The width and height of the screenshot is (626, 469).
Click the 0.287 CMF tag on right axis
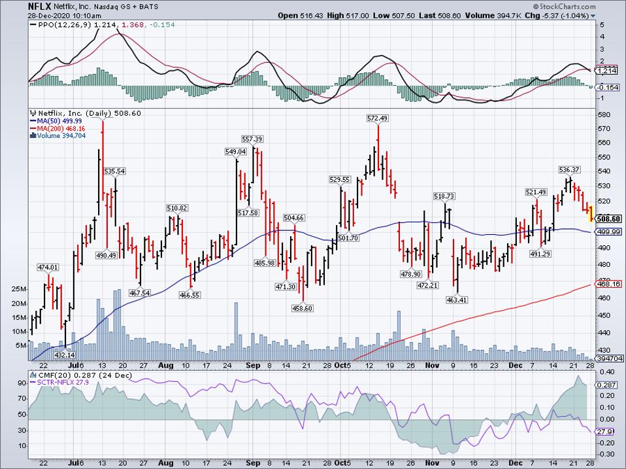pos(607,385)
